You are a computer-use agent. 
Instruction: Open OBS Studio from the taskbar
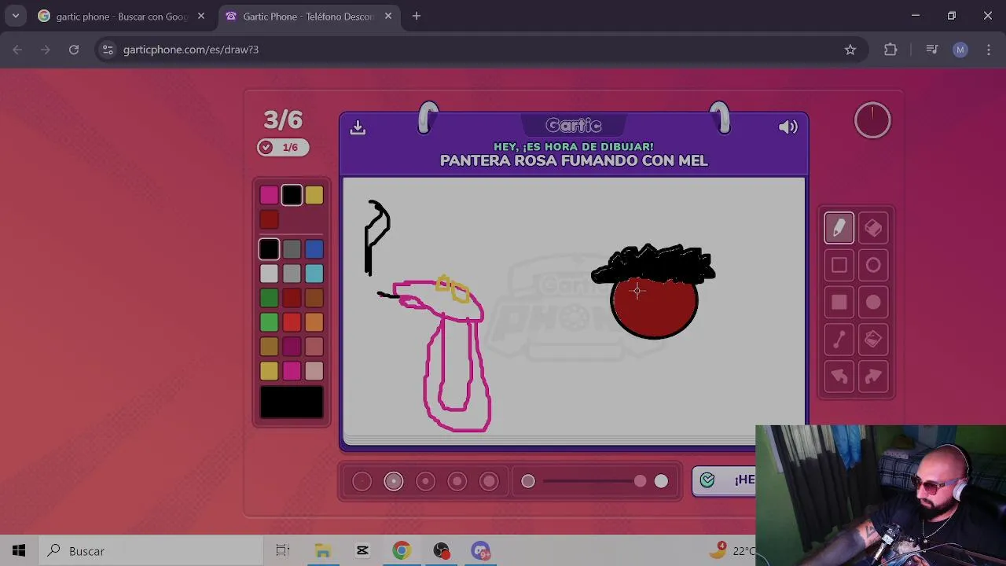(x=441, y=551)
